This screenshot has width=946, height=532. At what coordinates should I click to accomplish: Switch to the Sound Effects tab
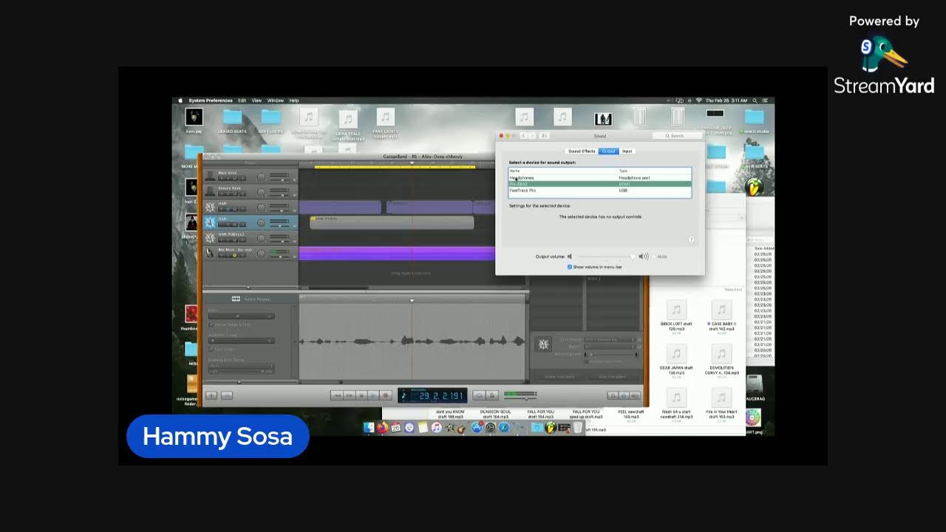pyautogui.click(x=582, y=151)
